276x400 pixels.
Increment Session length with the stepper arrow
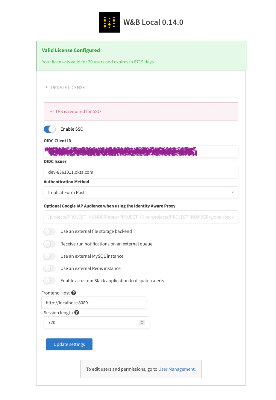coord(142,321)
